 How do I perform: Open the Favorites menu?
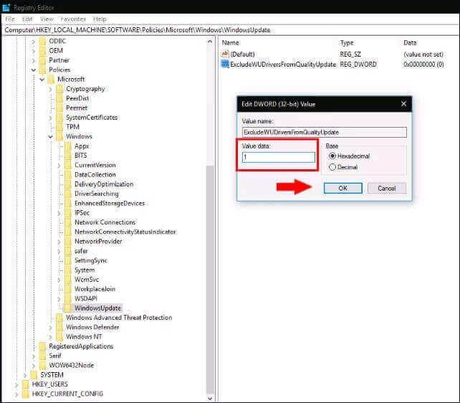click(x=73, y=19)
